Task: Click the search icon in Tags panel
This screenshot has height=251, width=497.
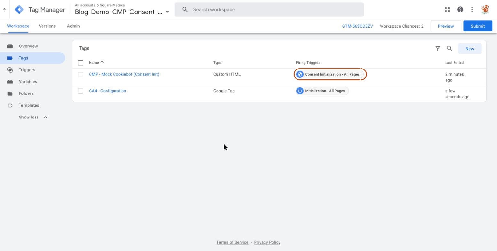Action: pos(450,49)
